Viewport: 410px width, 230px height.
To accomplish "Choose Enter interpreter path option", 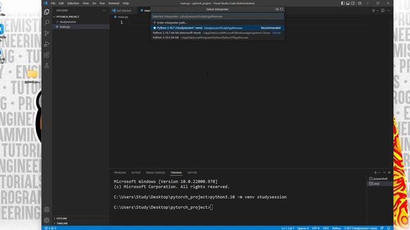I will [x=217, y=23].
